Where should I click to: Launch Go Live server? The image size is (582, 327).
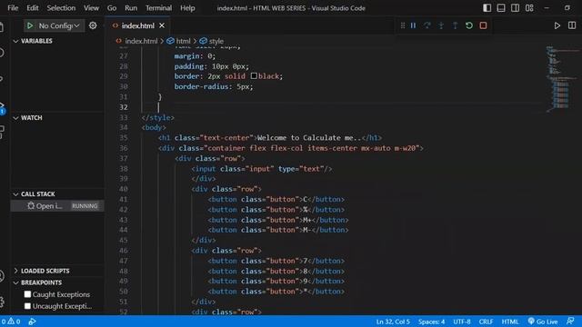[543, 322]
